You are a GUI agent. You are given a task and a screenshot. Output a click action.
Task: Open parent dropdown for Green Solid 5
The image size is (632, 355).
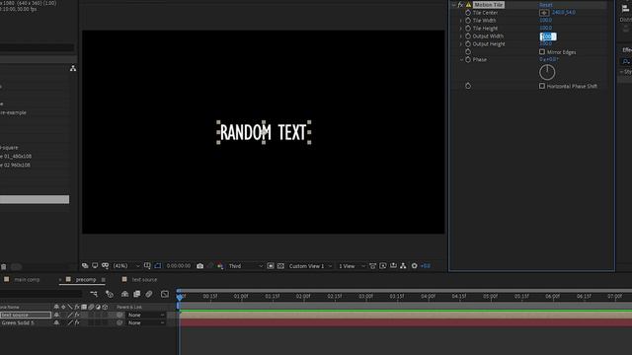[146, 322]
